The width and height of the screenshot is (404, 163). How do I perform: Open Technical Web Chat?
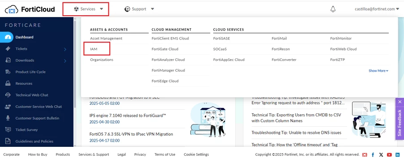pos(32,95)
